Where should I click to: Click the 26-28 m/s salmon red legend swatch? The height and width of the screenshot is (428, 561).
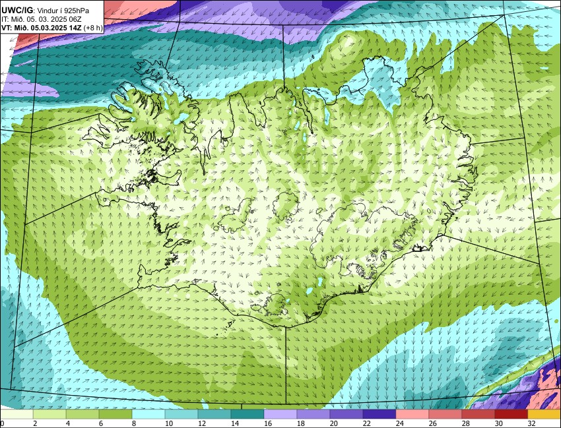coord(445,414)
